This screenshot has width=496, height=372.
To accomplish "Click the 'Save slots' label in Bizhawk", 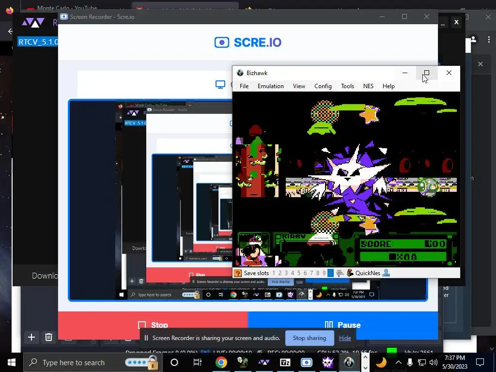I will (x=256, y=273).
